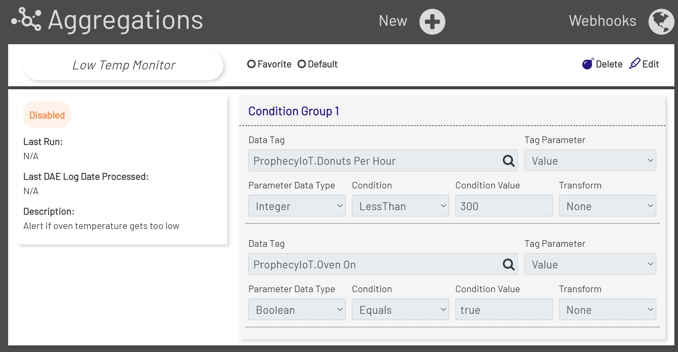Screen dimensions: 678x352
Task: Click the New plus circle icon
Action: (x=432, y=22)
